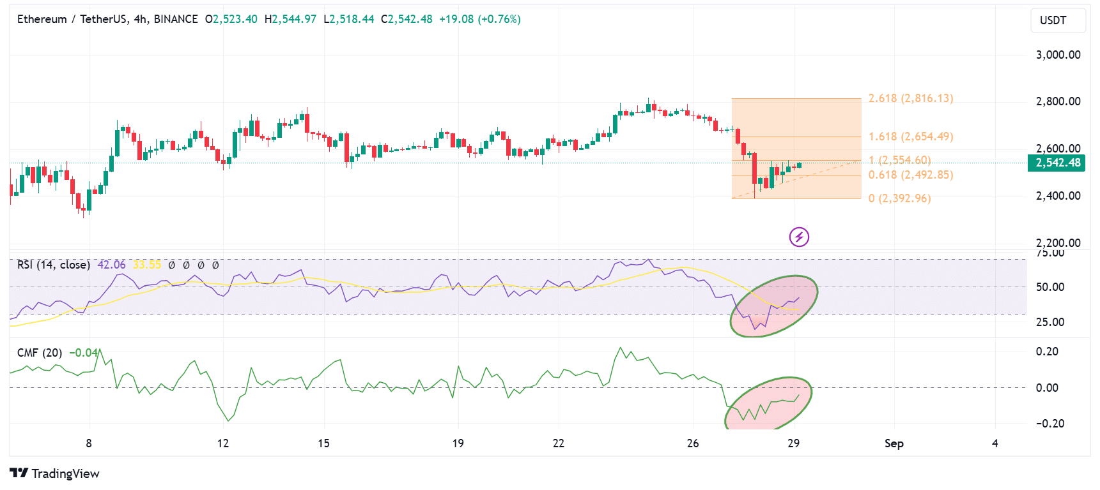The height and width of the screenshot is (490, 1100).
Task: Click the open price O2,523.40
Action: [x=231, y=19]
